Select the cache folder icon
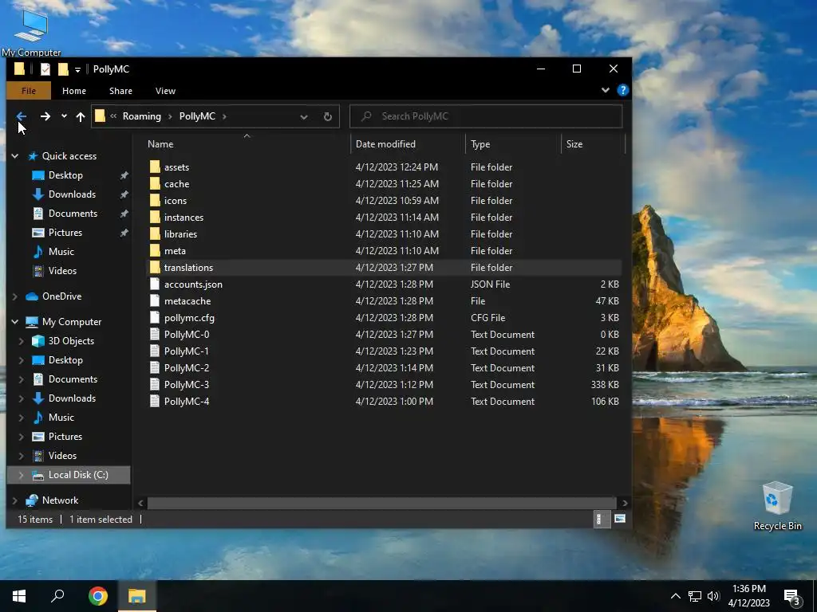817x612 pixels. [155, 184]
